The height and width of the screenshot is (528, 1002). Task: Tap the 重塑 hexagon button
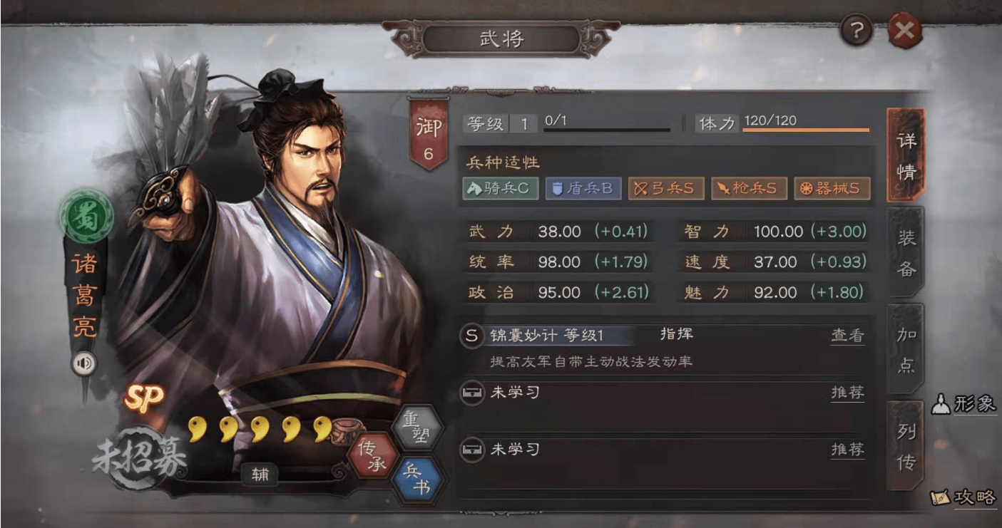tap(417, 428)
